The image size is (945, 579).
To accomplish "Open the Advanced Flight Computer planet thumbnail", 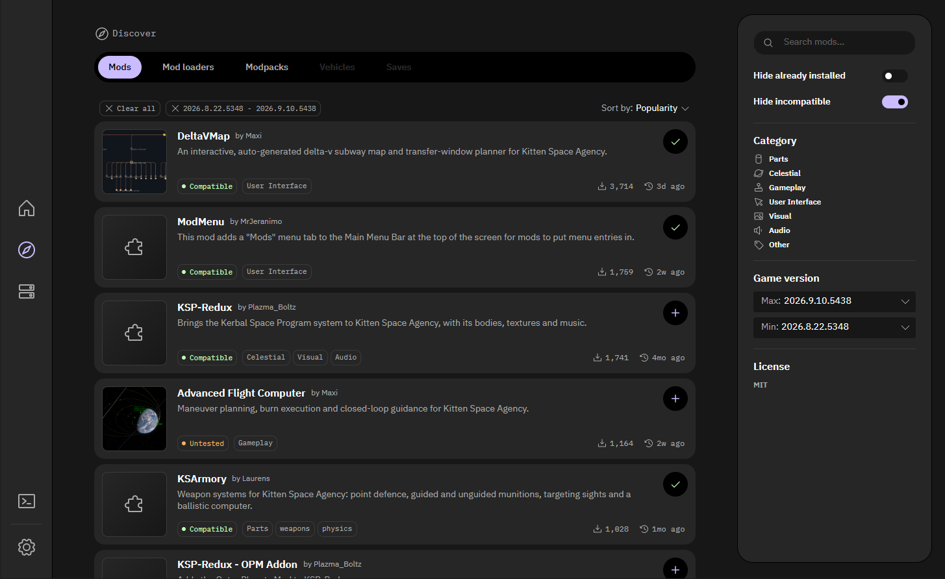I will 134,419.
